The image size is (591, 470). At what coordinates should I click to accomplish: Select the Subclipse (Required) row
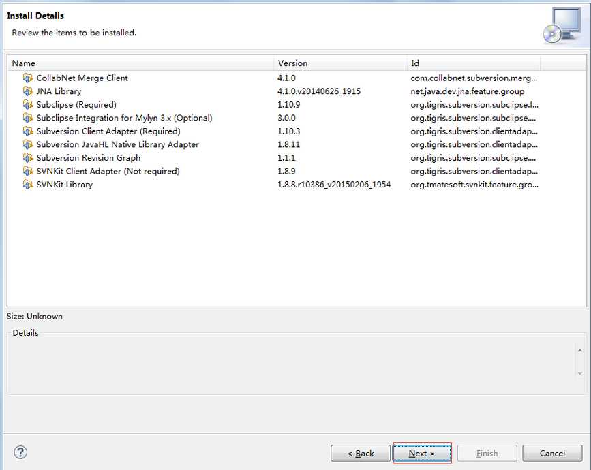(297, 104)
